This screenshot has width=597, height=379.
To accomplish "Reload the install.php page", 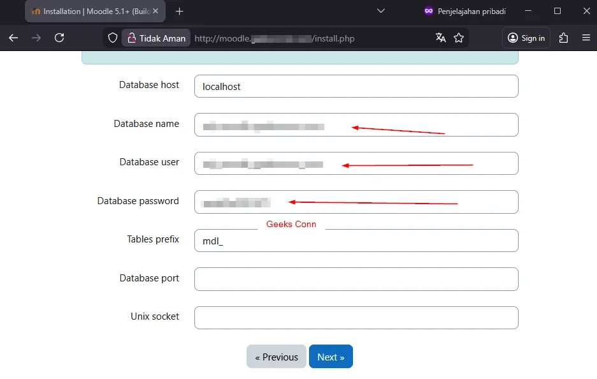I will coord(59,38).
